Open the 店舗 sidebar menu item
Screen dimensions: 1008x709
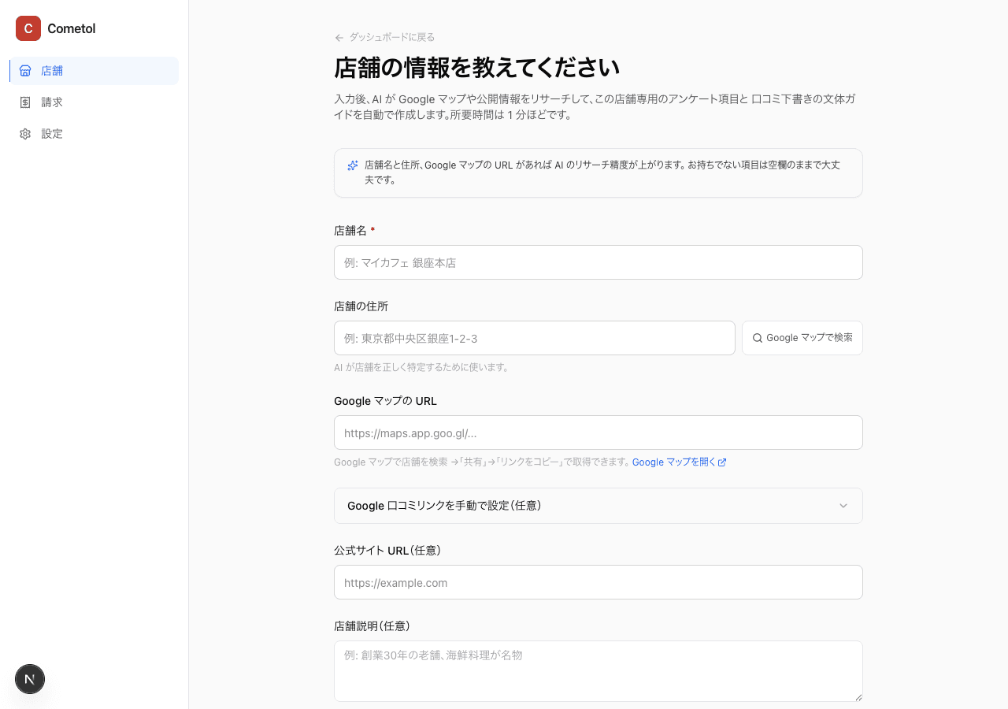(94, 71)
